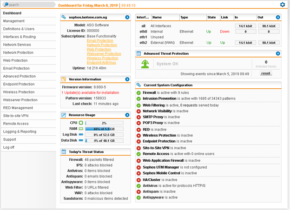The image size is (290, 210).
Task: Open Definitions & Users menu
Action: pyautogui.click(x=29, y=29)
